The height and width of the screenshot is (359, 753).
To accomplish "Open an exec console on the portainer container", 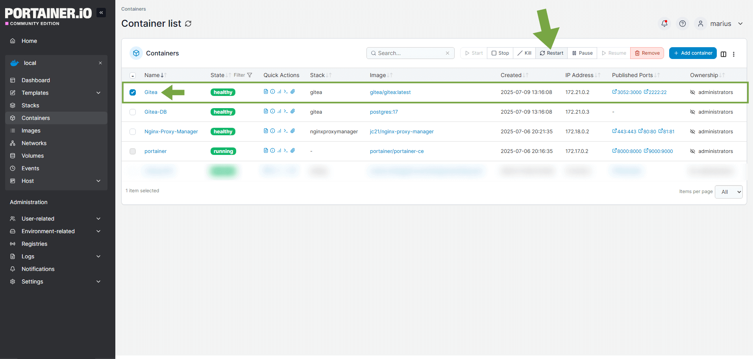I will click(286, 151).
